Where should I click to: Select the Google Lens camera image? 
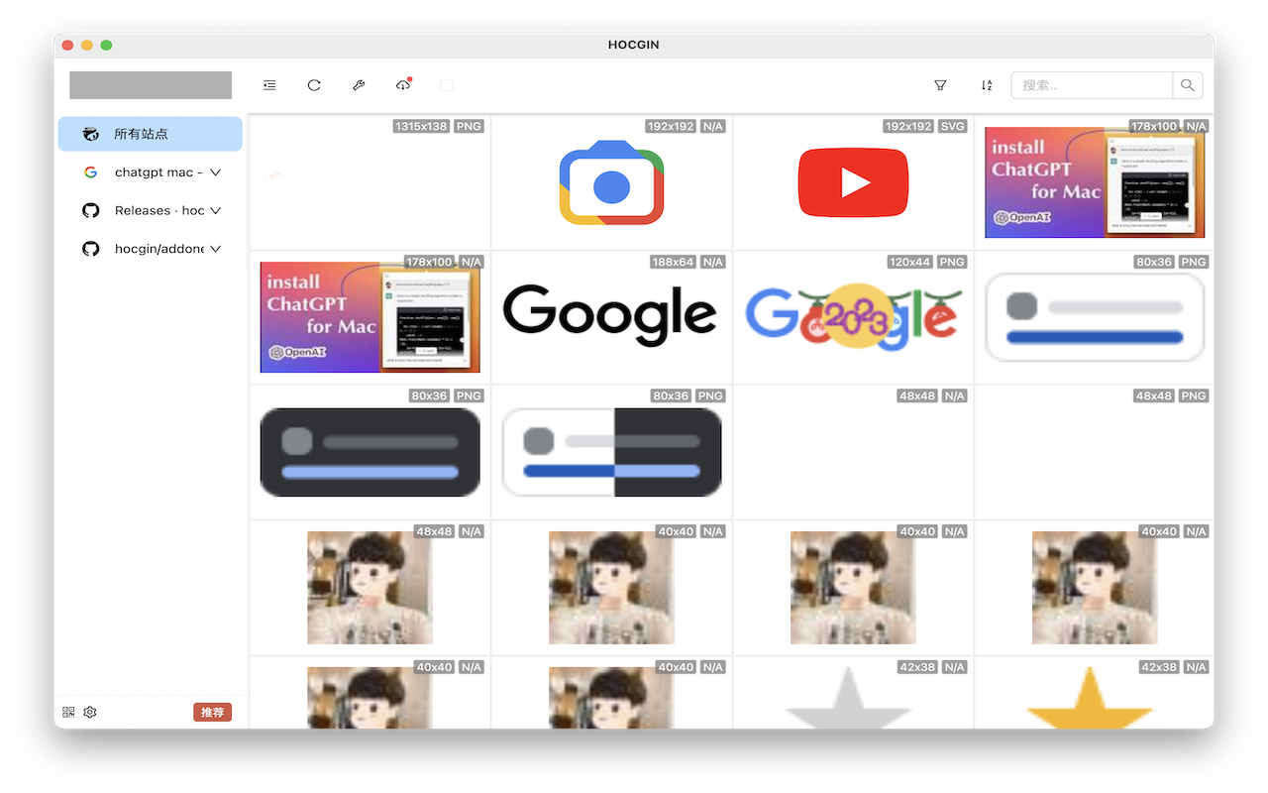click(611, 182)
